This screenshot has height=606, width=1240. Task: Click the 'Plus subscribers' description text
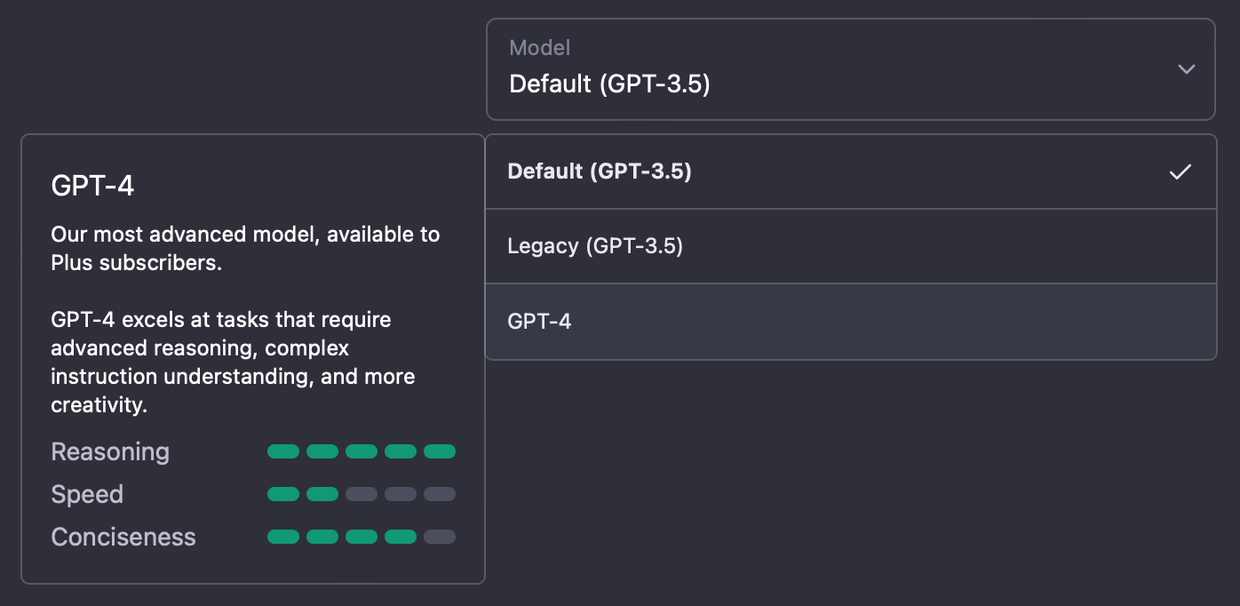tap(137, 263)
